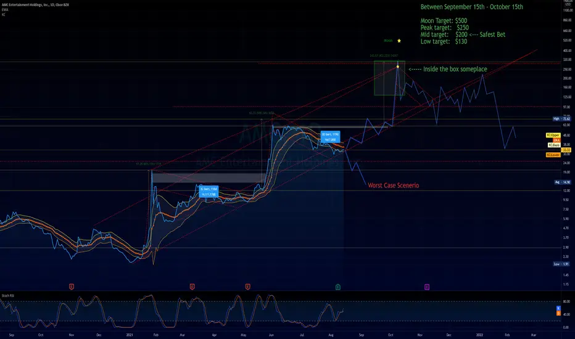
Task: Click the 2021 label on time axis
Action: [x=130, y=335]
